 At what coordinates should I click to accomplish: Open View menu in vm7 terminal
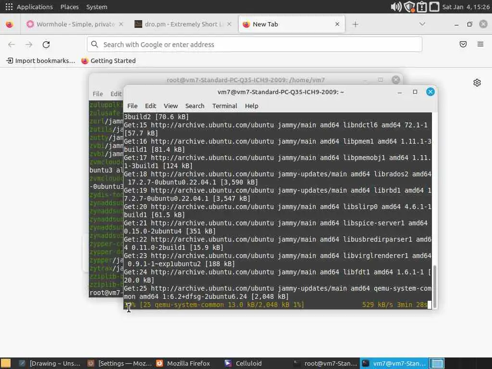171,106
